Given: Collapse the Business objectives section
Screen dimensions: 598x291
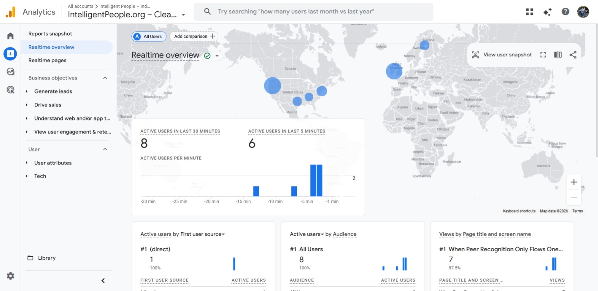Looking at the screenshot, I should click(105, 78).
